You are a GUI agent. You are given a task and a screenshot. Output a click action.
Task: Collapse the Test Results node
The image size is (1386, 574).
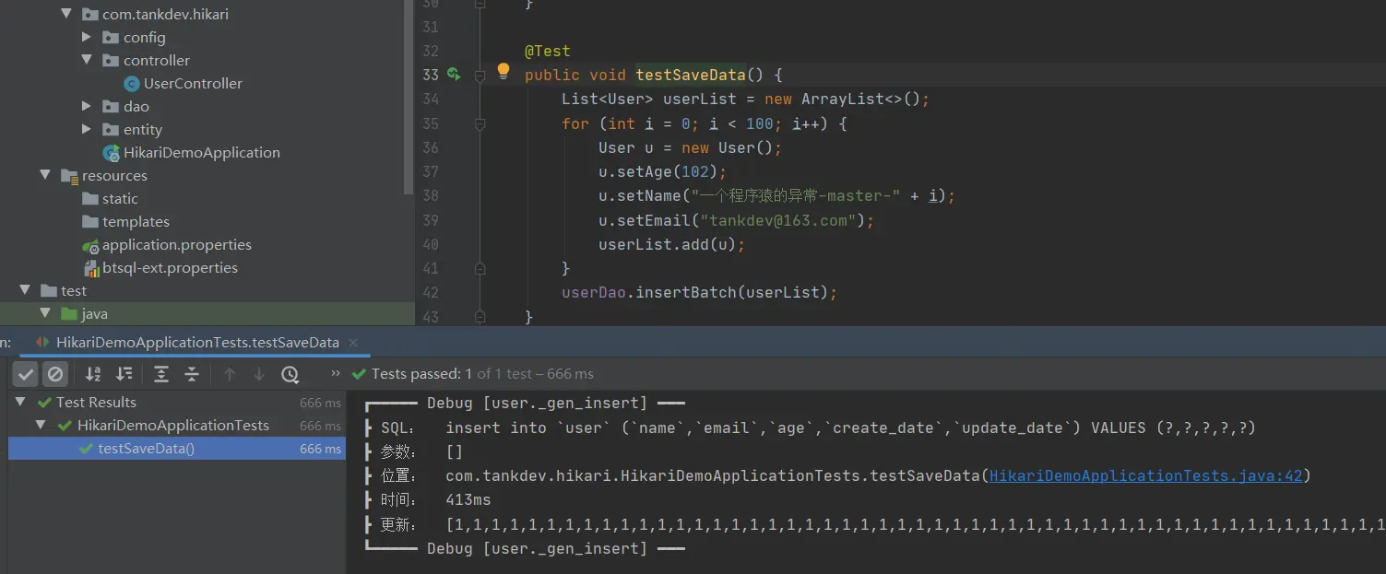click(21, 403)
